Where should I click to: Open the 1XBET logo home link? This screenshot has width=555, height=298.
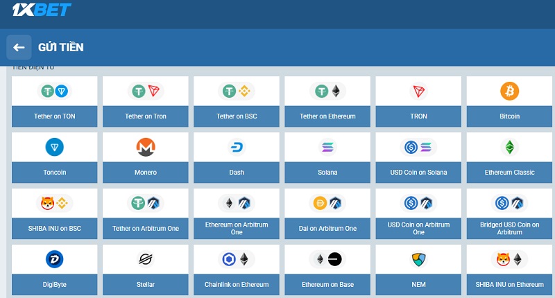tap(42, 10)
